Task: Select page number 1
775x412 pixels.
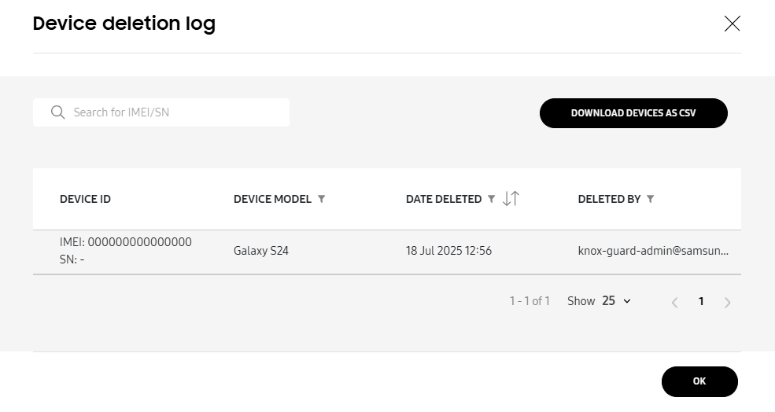Action: point(701,301)
